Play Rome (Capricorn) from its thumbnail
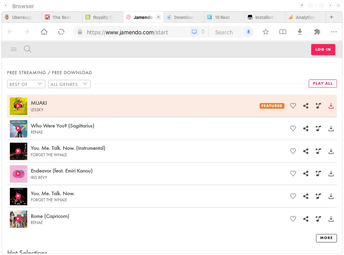This screenshot has height=255, width=344. point(19,219)
